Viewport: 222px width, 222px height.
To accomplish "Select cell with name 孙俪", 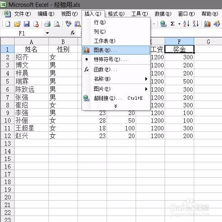I will 31,121.
